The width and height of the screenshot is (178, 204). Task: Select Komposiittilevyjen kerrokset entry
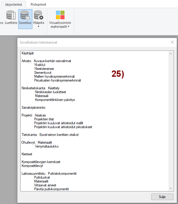(41, 162)
